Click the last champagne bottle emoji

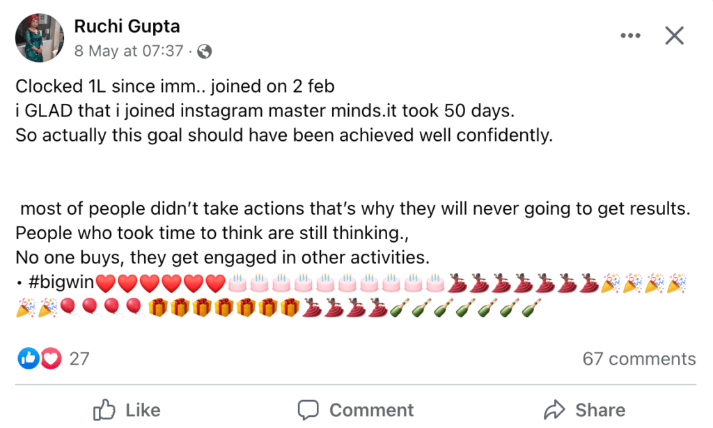(531, 308)
